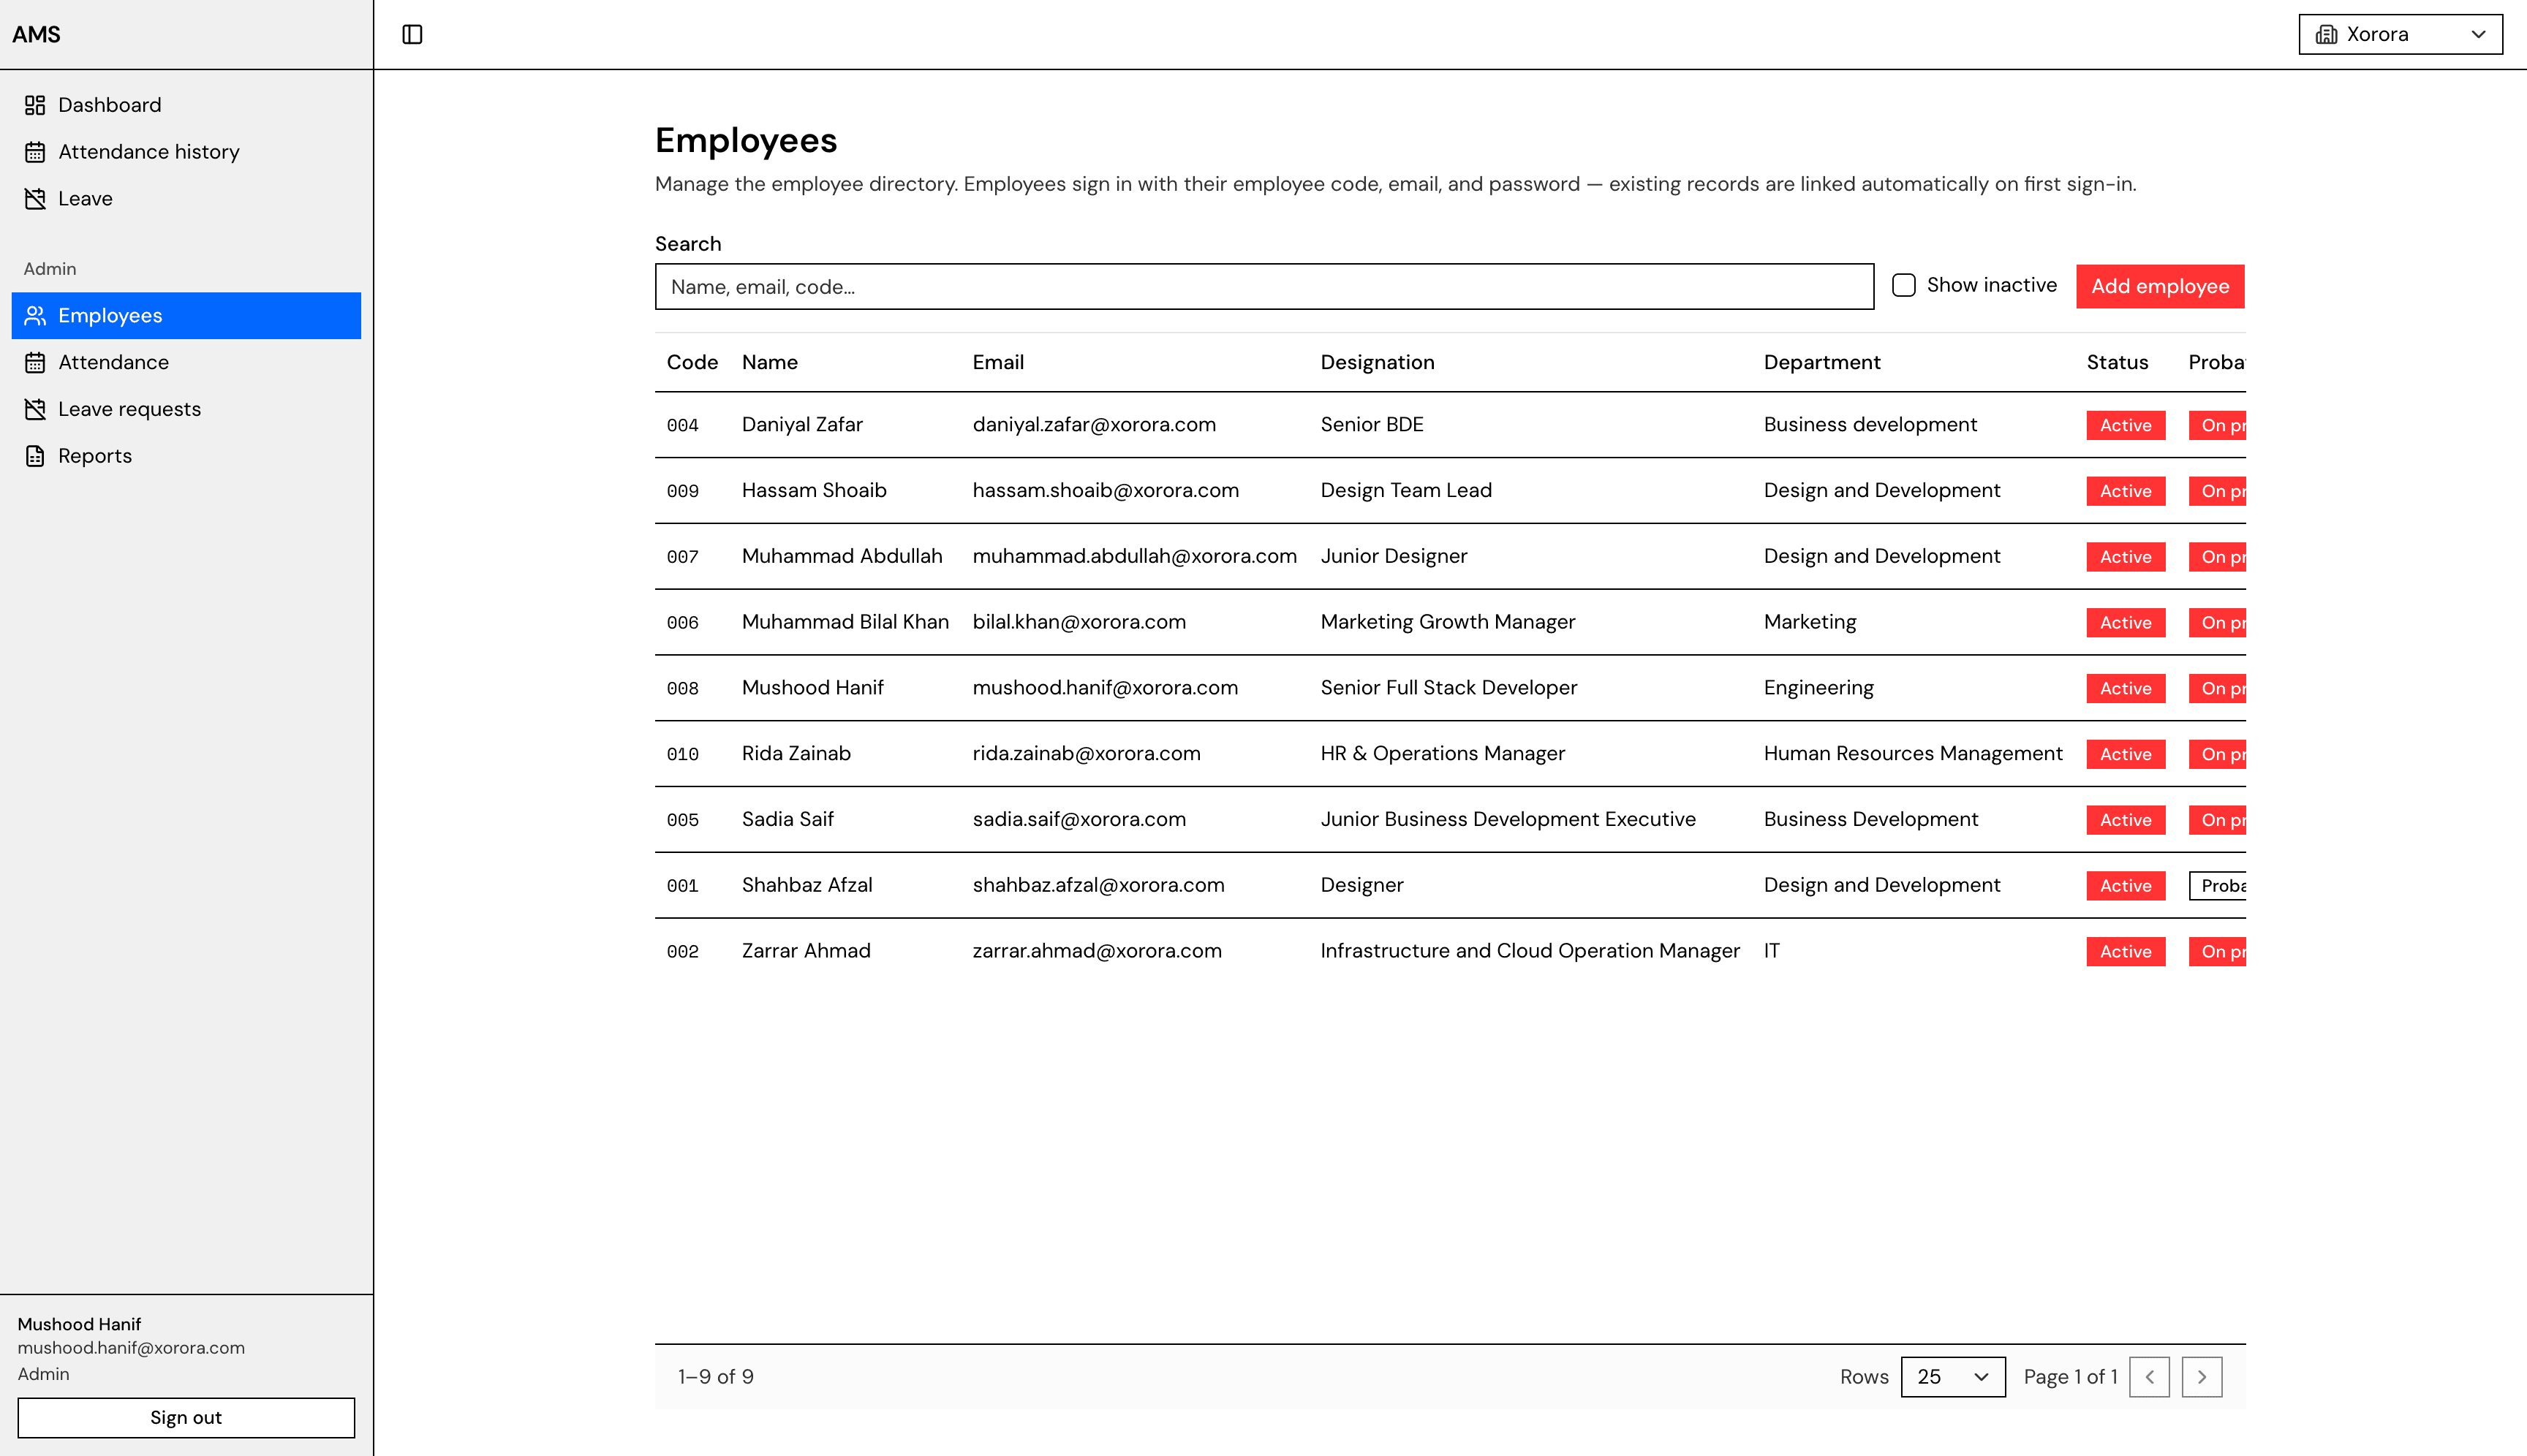2527x1456 pixels.
Task: Click Human Resources Management department cell
Action: click(1913, 754)
